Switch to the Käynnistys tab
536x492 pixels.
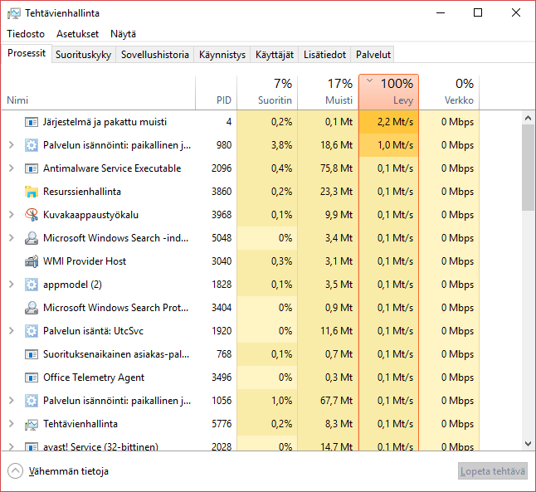[222, 55]
